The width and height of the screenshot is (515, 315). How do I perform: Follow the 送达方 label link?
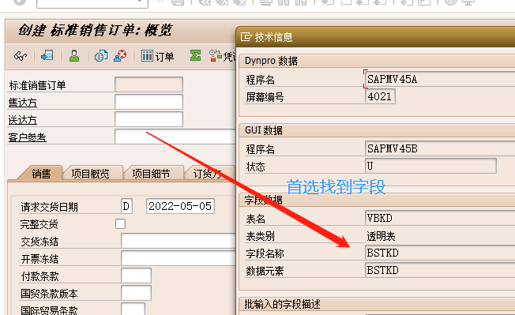tap(22, 120)
